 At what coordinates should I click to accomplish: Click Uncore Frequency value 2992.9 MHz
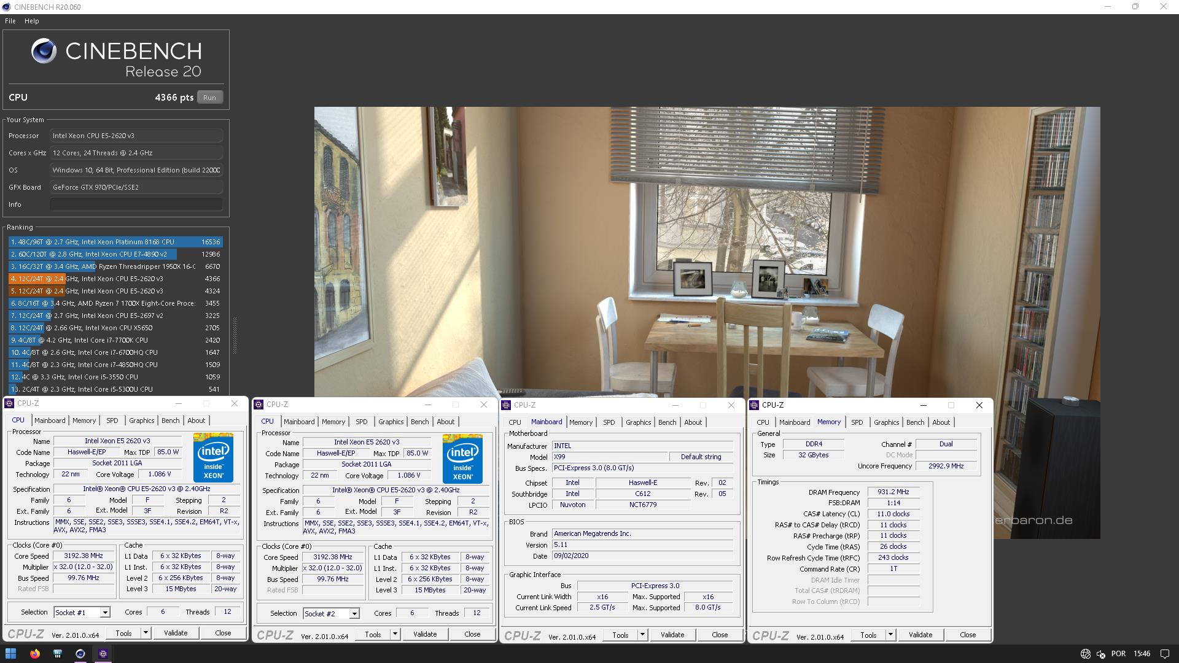click(x=946, y=466)
